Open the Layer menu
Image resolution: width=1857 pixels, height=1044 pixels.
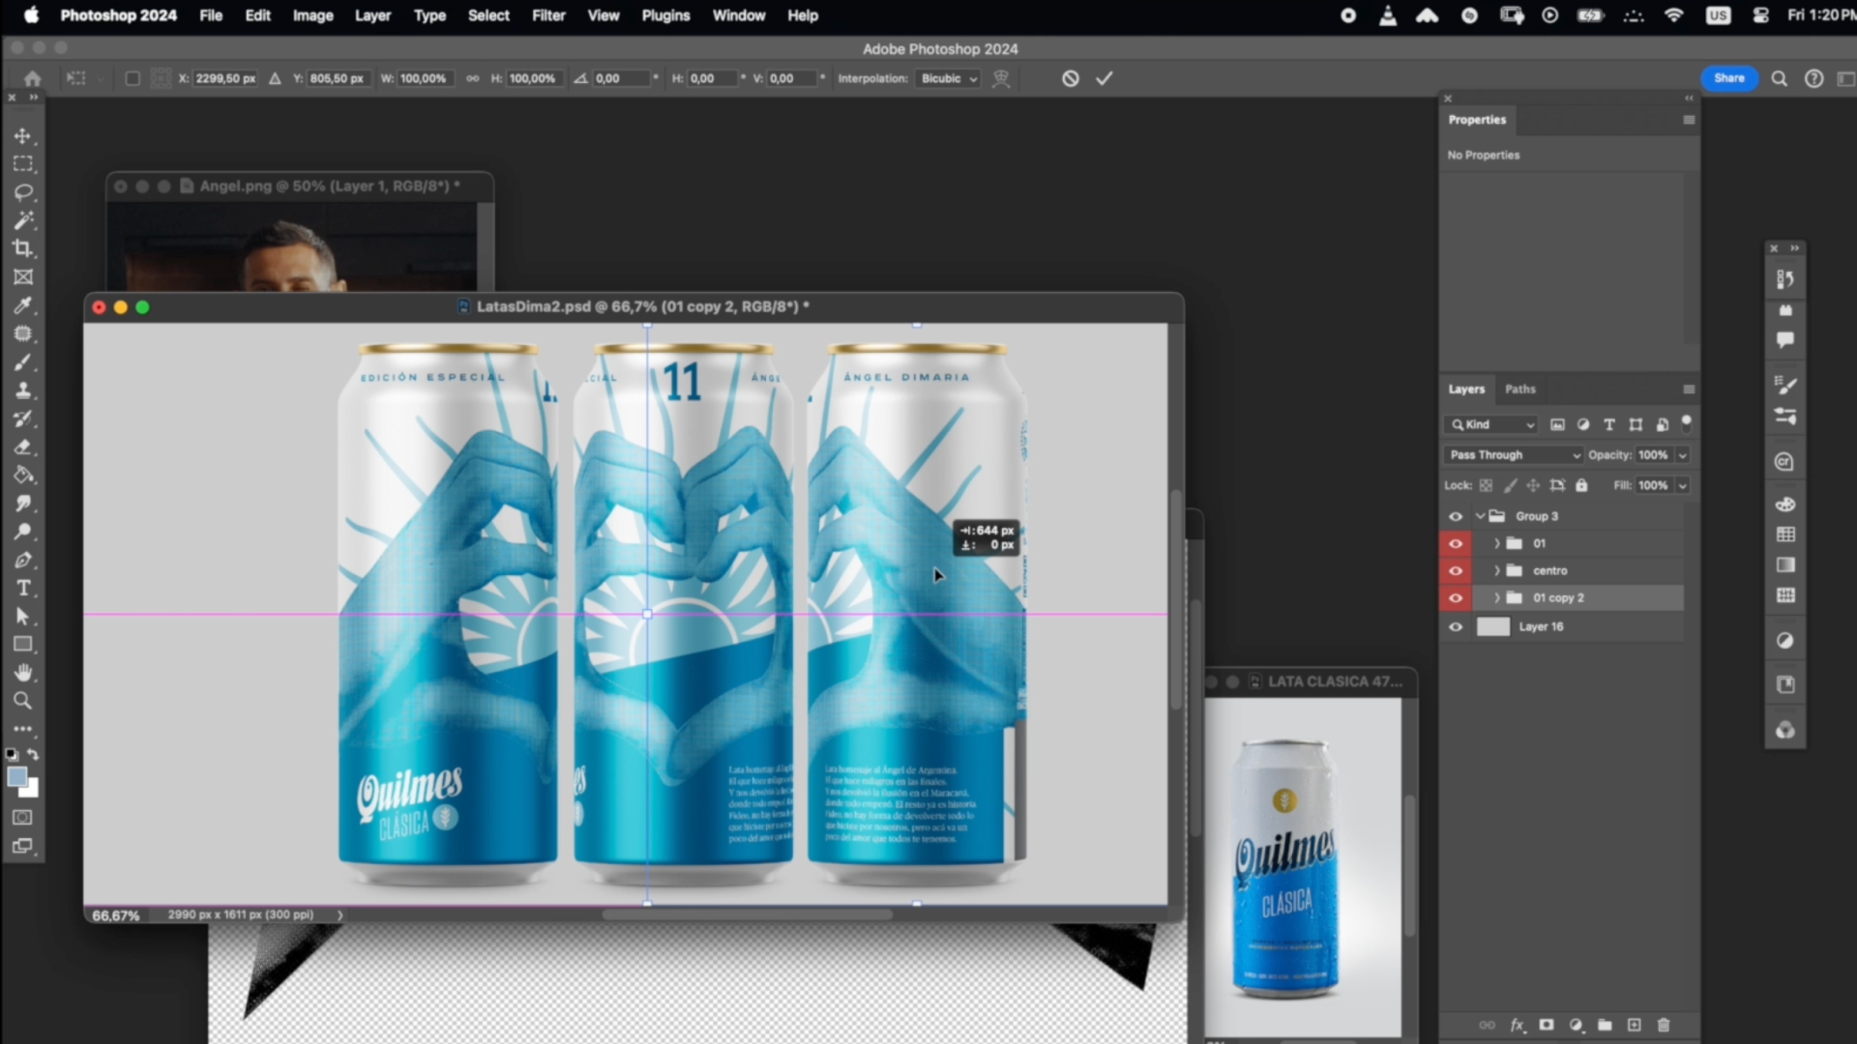372,15
